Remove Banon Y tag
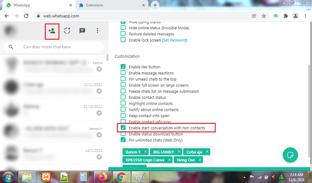Viewport: 312px width, 183px height. 145,152
